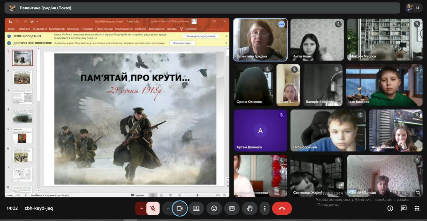The width and height of the screenshot is (427, 221).
Task: Turn on closed captions
Action: [232, 208]
